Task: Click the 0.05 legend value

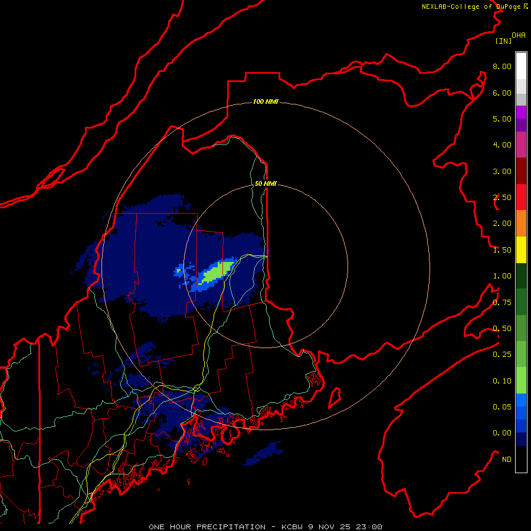Action: [502, 407]
